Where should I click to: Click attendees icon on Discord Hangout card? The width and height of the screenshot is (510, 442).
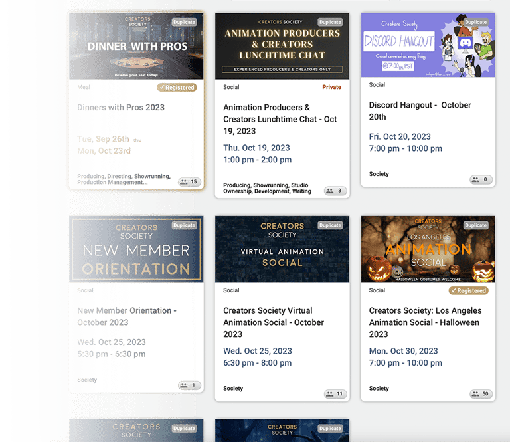tap(481, 179)
